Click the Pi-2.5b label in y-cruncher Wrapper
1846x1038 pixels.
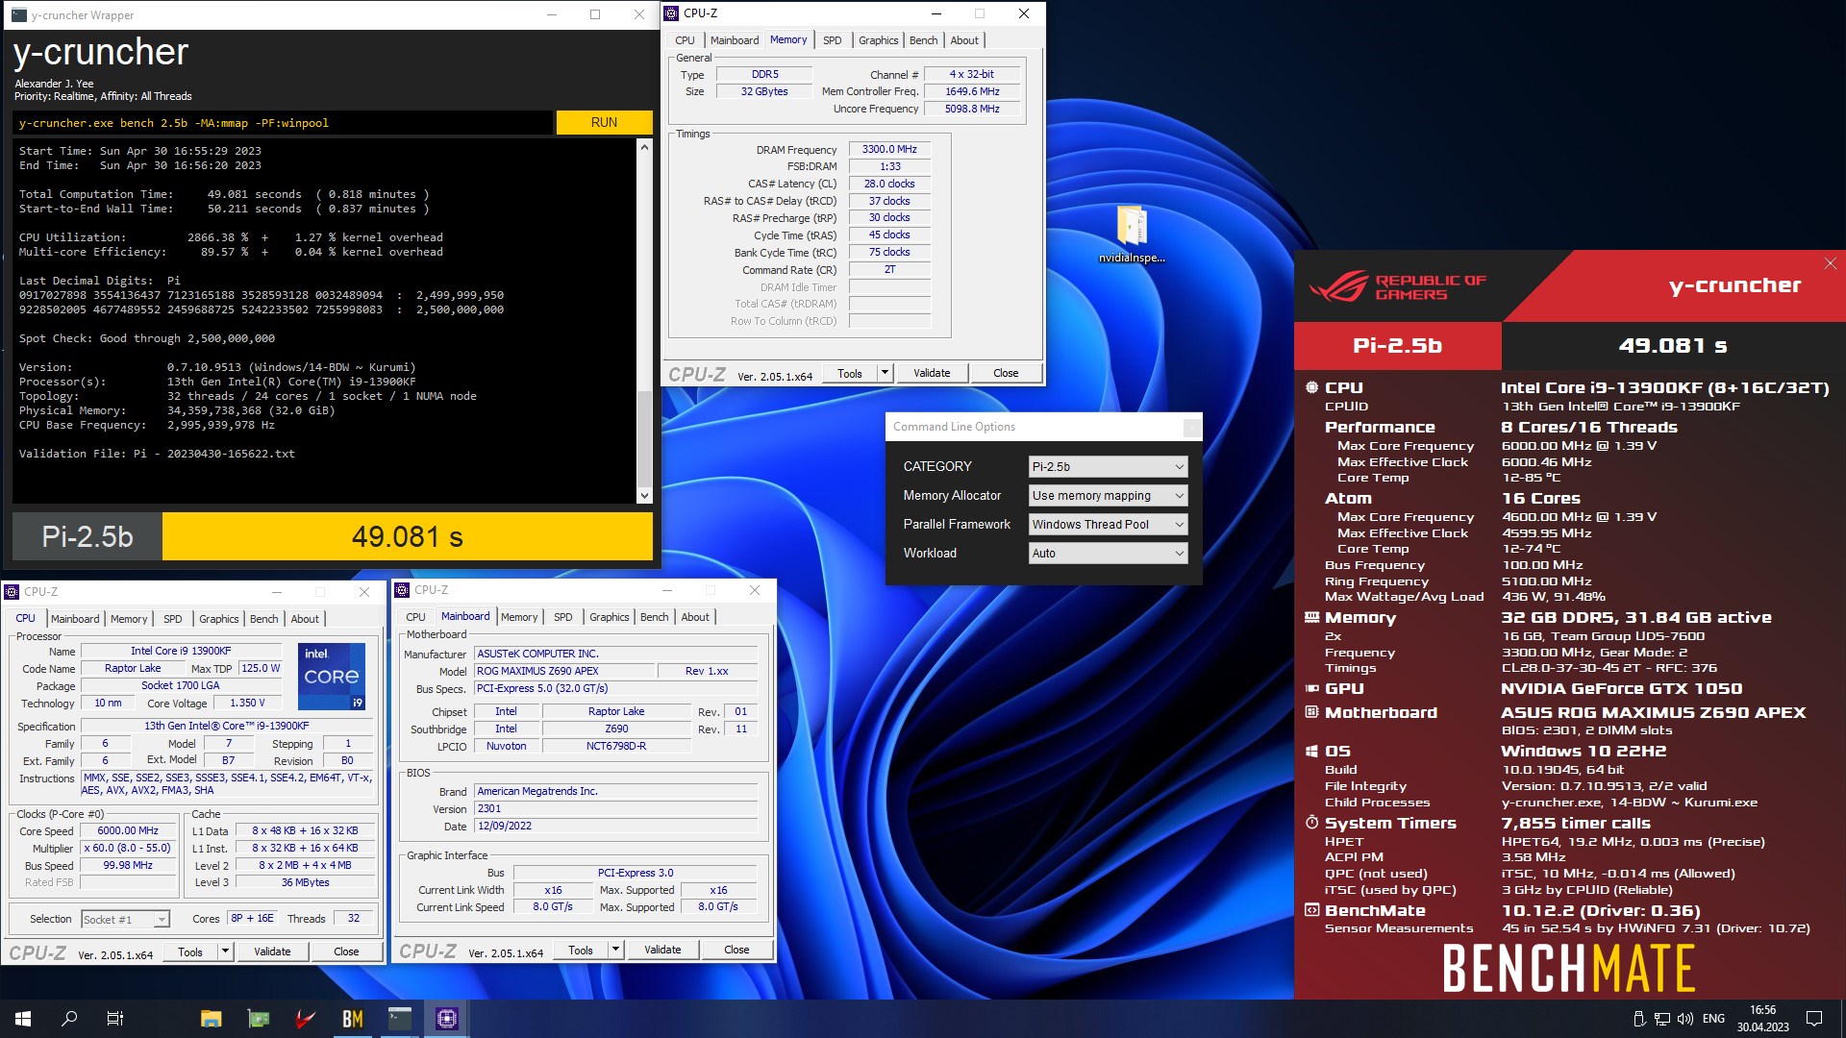coord(87,536)
